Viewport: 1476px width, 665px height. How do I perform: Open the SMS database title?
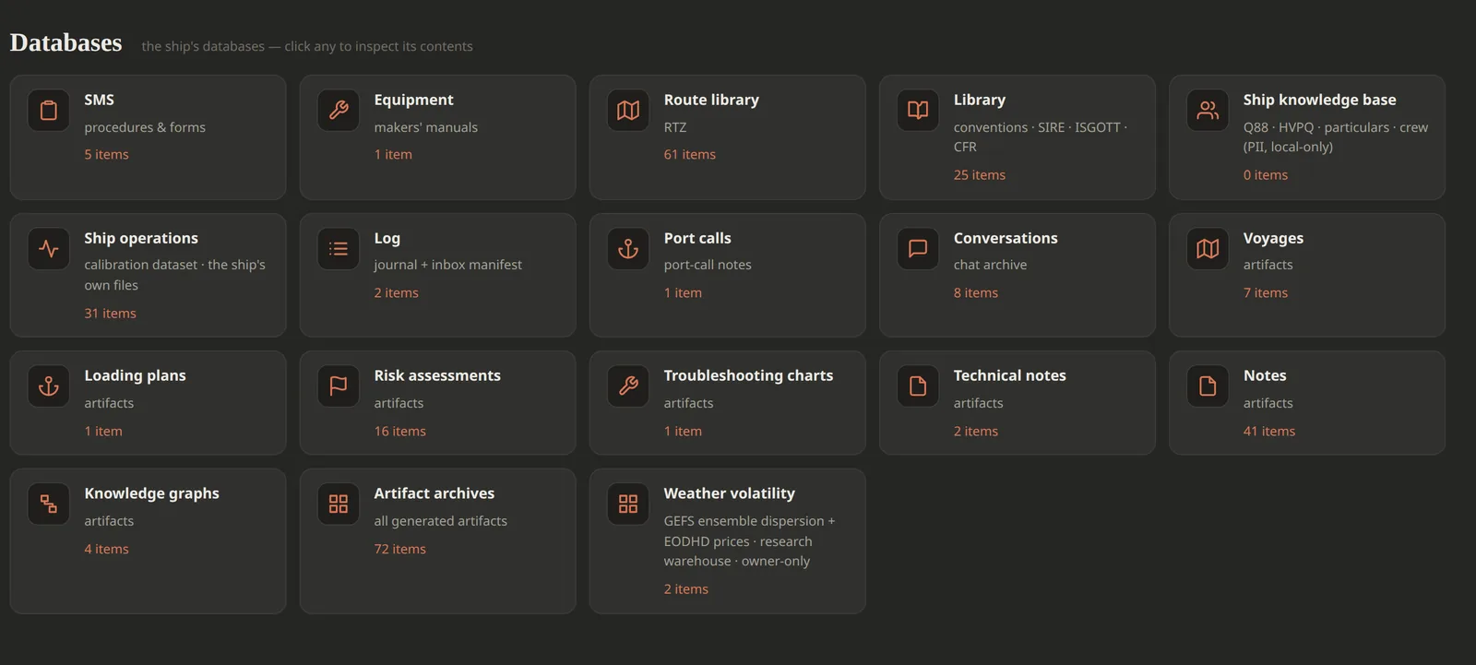pyautogui.click(x=100, y=100)
